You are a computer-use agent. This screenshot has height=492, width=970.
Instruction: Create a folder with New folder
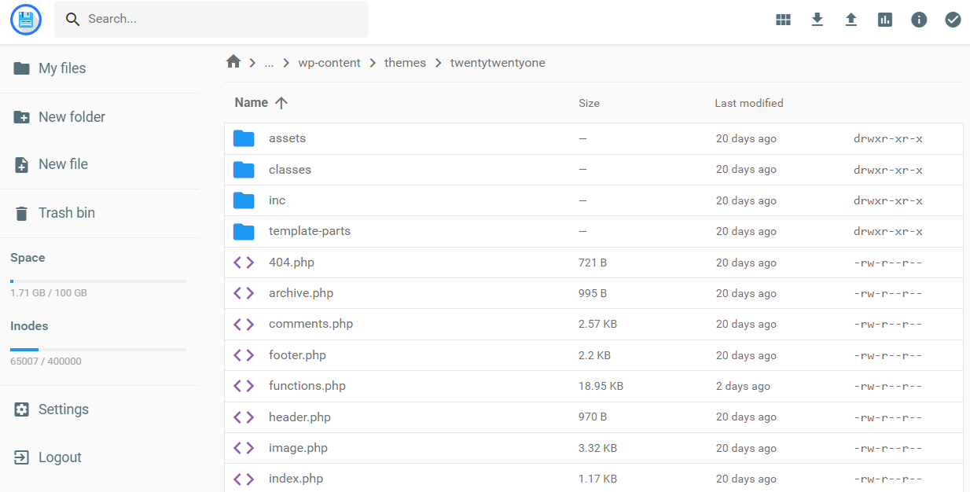72,116
